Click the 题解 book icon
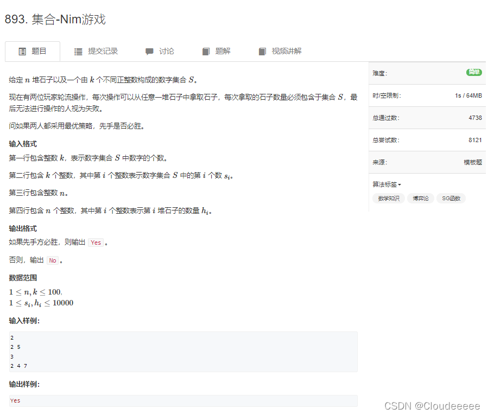The width and height of the screenshot is (488, 415). click(205, 52)
